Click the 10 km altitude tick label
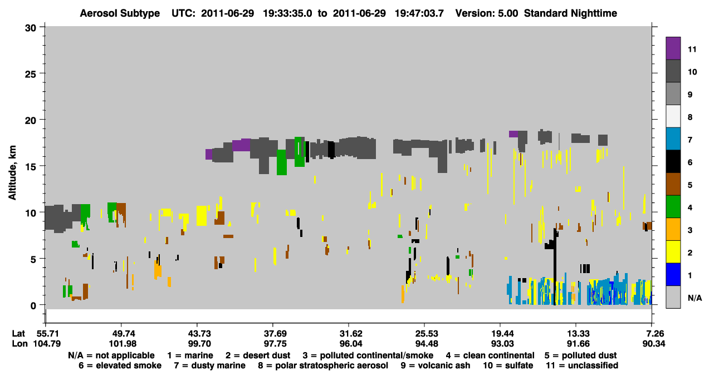The width and height of the screenshot is (724, 371). (x=31, y=212)
